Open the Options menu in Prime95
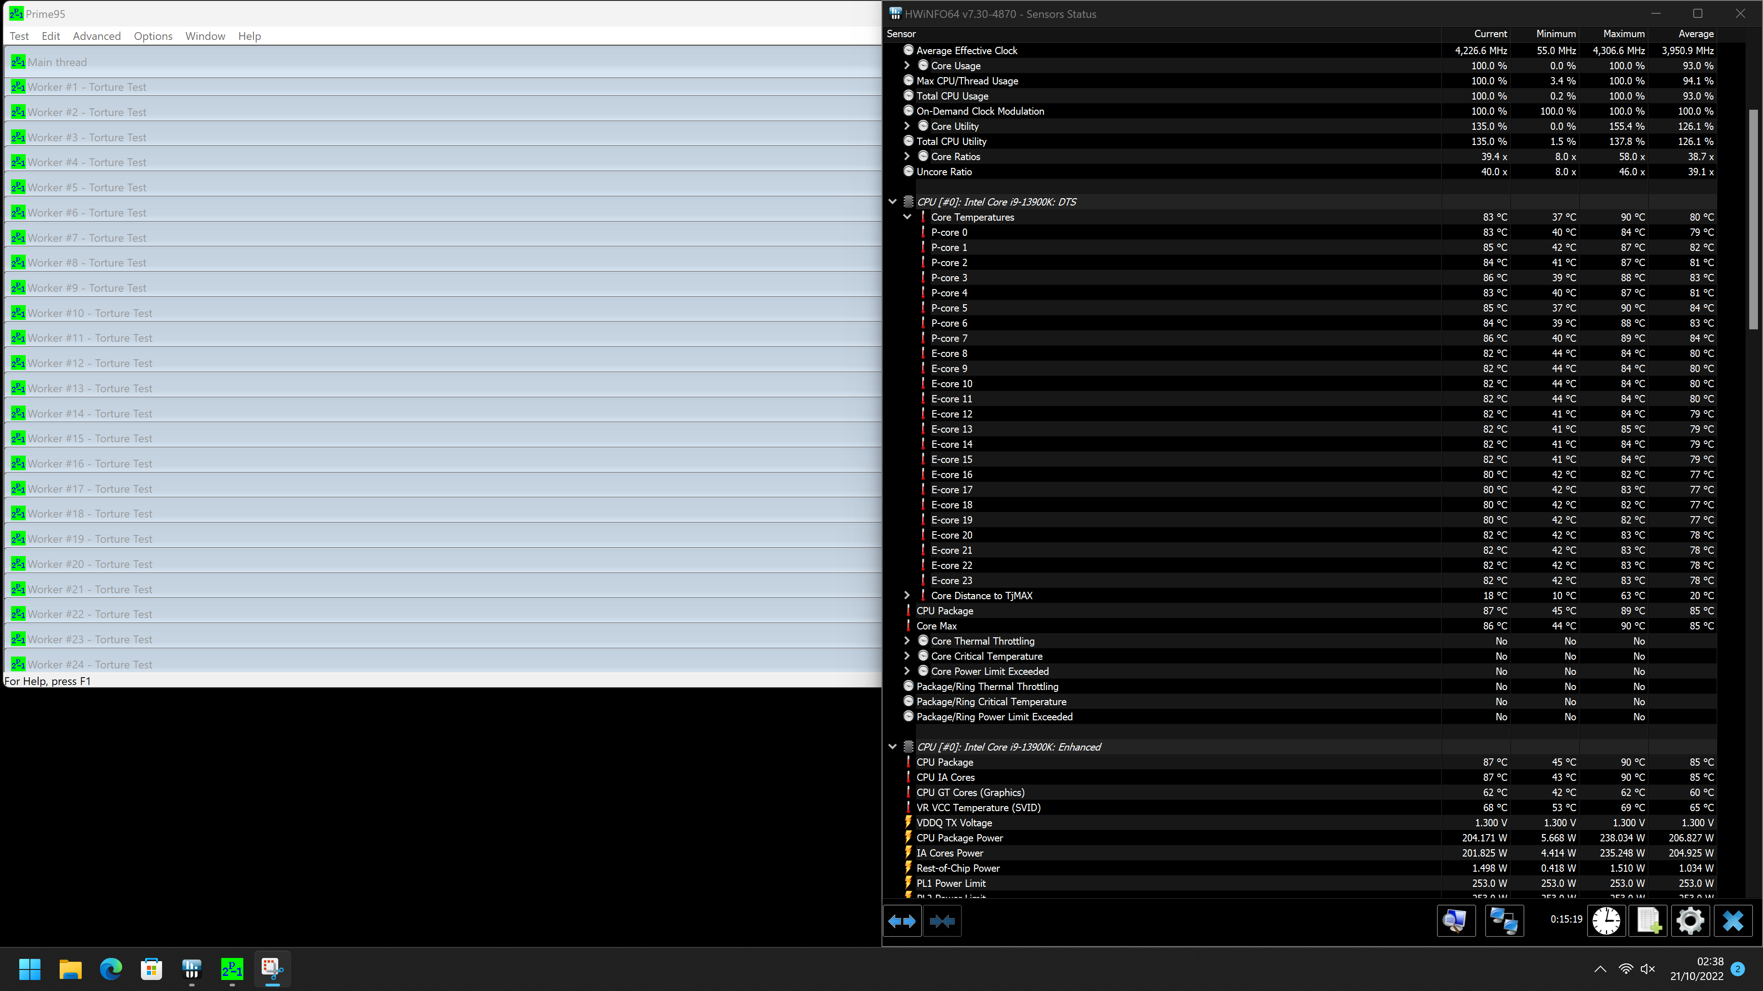This screenshot has height=991, width=1763. (x=153, y=36)
